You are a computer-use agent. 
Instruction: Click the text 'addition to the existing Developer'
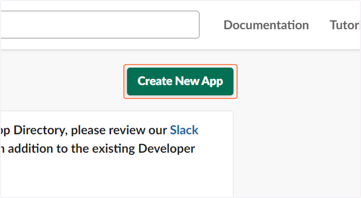point(101,149)
